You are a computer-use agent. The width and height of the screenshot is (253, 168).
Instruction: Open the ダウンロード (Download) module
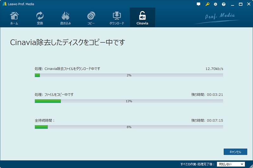117,18
